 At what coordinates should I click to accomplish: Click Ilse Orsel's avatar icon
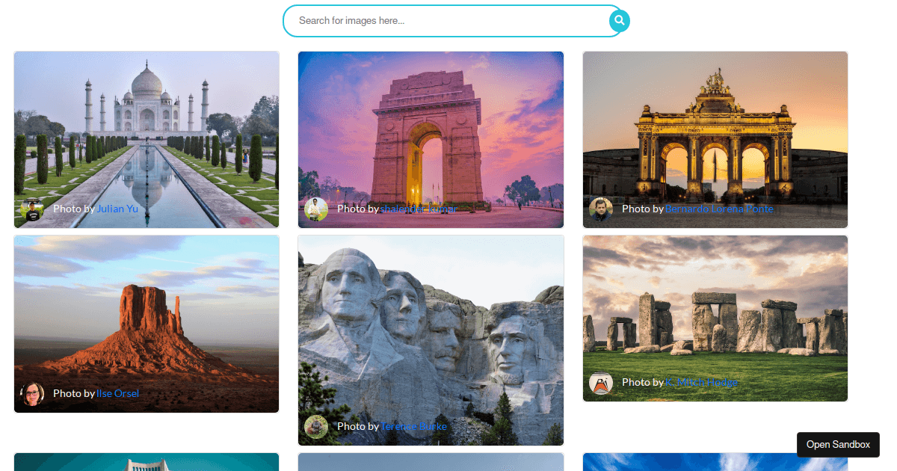[32, 394]
